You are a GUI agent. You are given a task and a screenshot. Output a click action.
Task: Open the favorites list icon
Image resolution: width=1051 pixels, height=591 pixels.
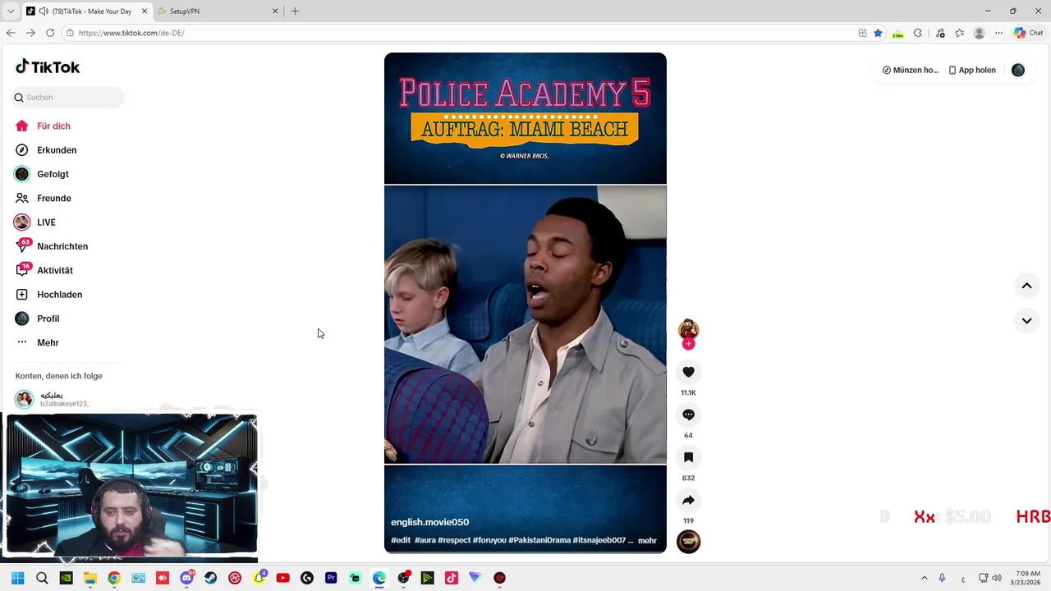pos(959,33)
